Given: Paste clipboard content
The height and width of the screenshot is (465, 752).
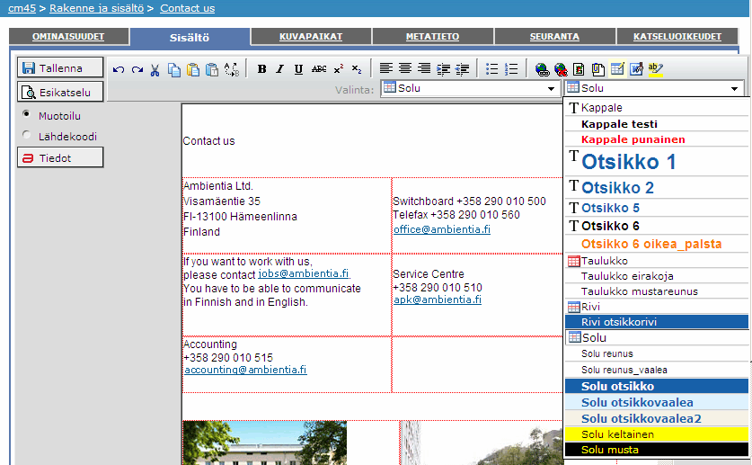Looking at the screenshot, I should pos(193,70).
